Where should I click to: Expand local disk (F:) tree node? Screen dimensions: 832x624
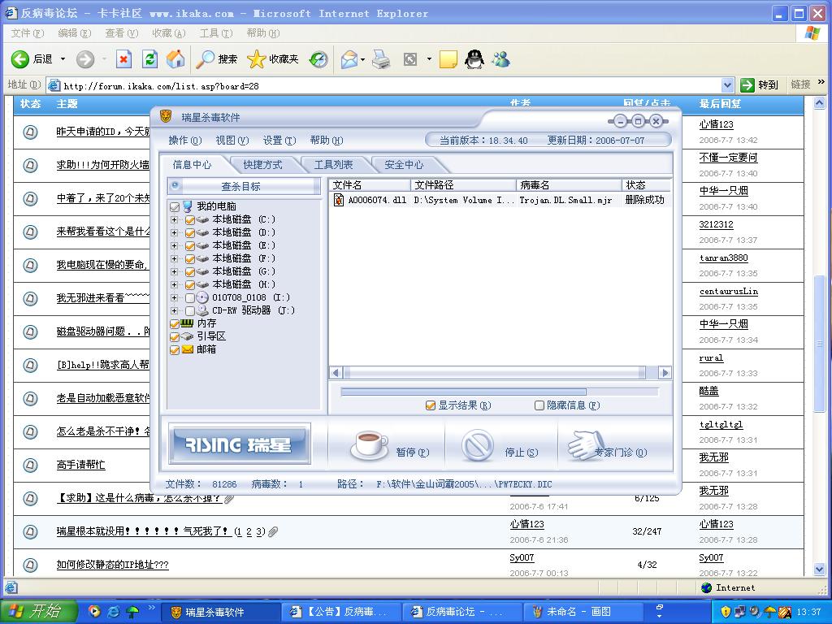pos(174,258)
